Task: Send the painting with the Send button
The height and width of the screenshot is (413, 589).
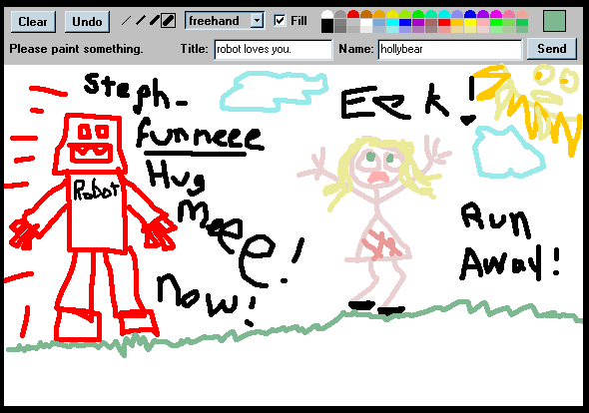Action: click(552, 49)
